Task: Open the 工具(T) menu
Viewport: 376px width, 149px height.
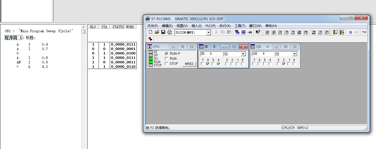Action: click(240, 26)
